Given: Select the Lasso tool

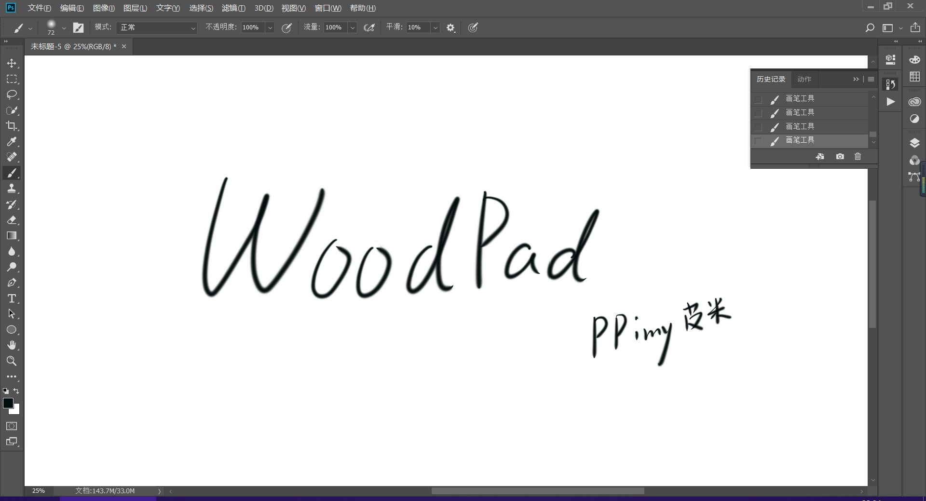Looking at the screenshot, I should pyautogui.click(x=12, y=95).
